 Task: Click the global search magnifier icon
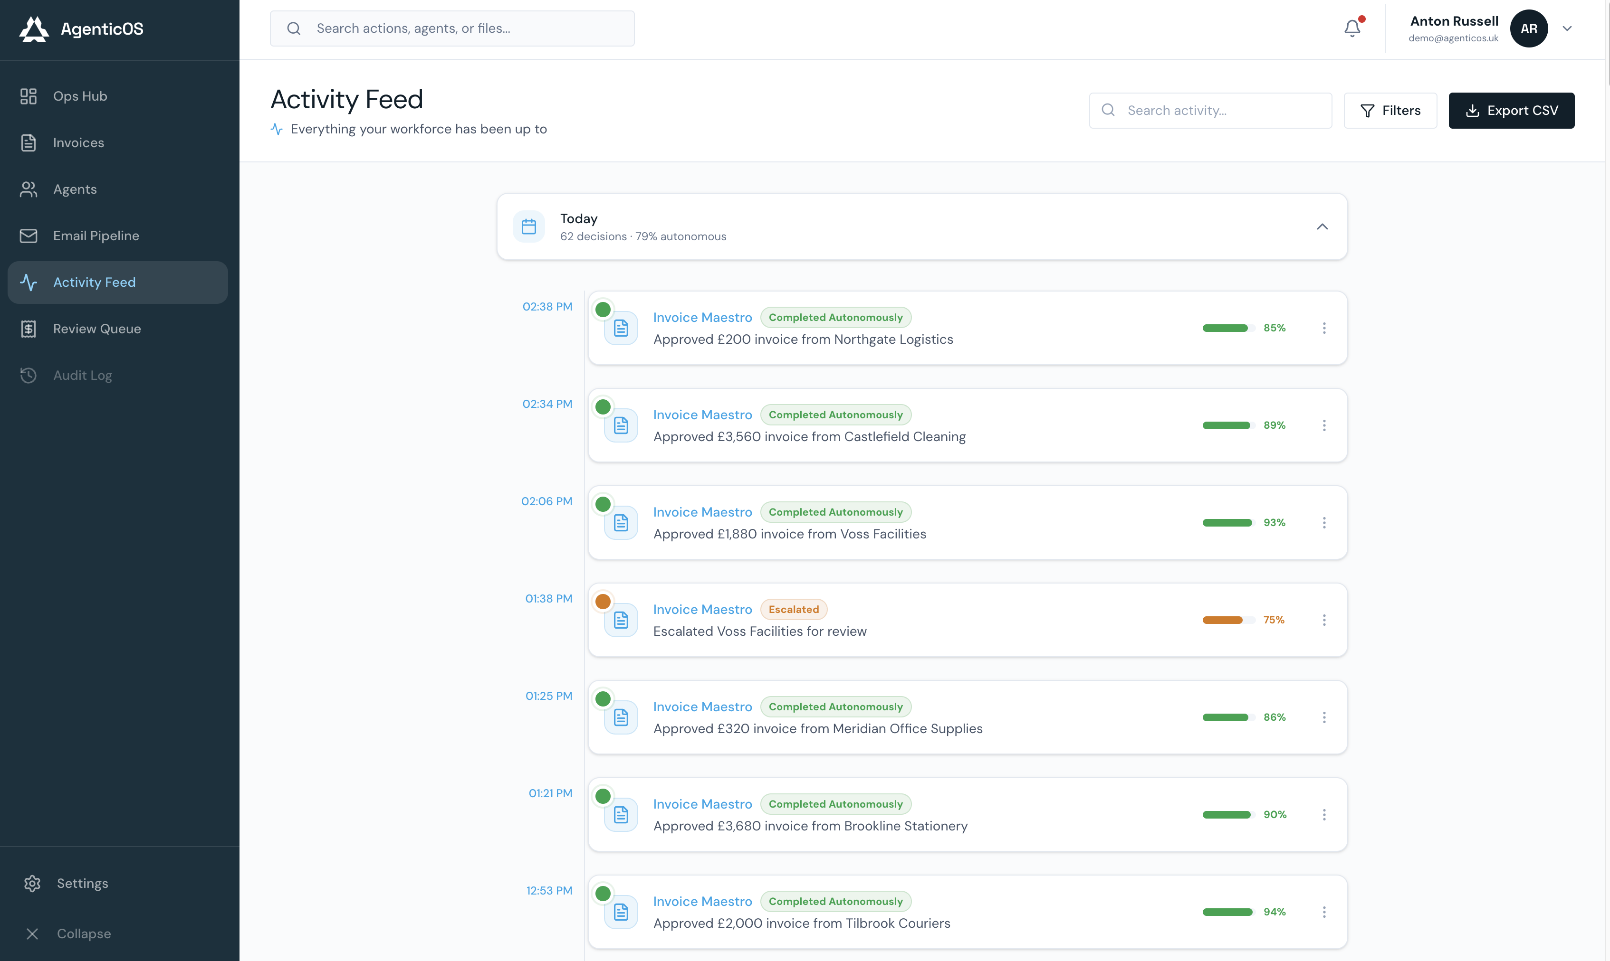(294, 28)
